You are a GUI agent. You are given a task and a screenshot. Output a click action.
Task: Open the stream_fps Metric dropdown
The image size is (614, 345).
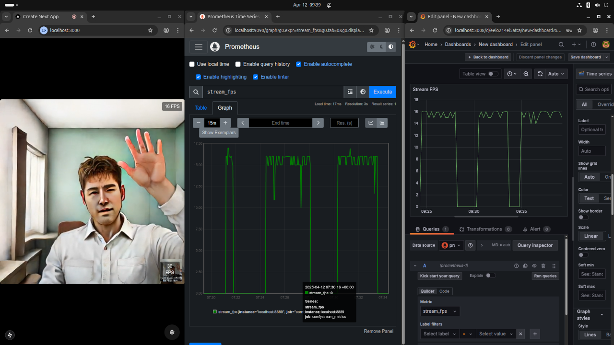[439, 311]
